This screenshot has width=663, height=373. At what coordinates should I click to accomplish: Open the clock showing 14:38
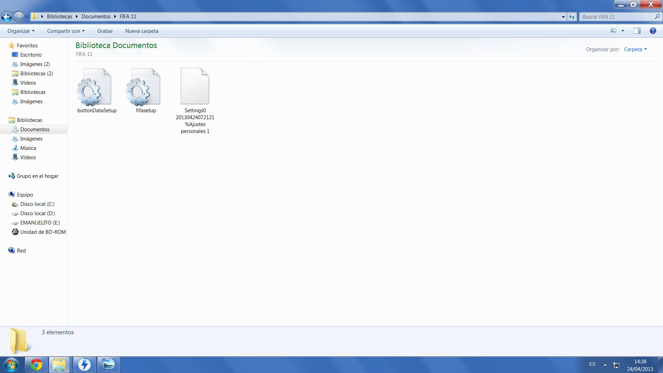[x=640, y=365]
